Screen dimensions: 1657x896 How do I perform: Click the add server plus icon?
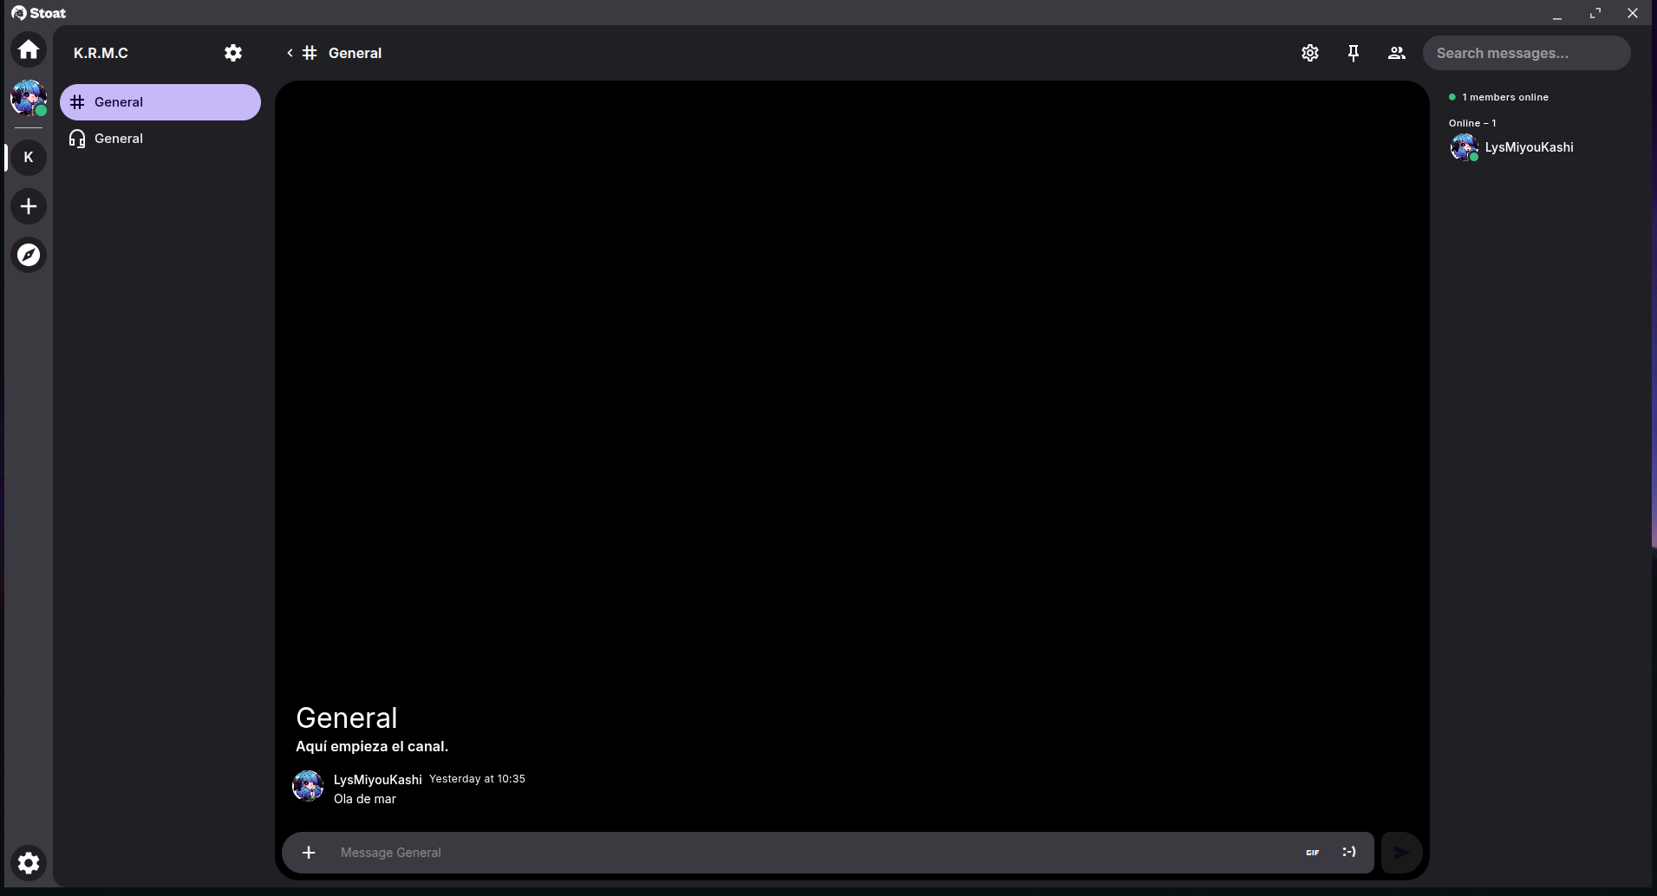point(29,206)
